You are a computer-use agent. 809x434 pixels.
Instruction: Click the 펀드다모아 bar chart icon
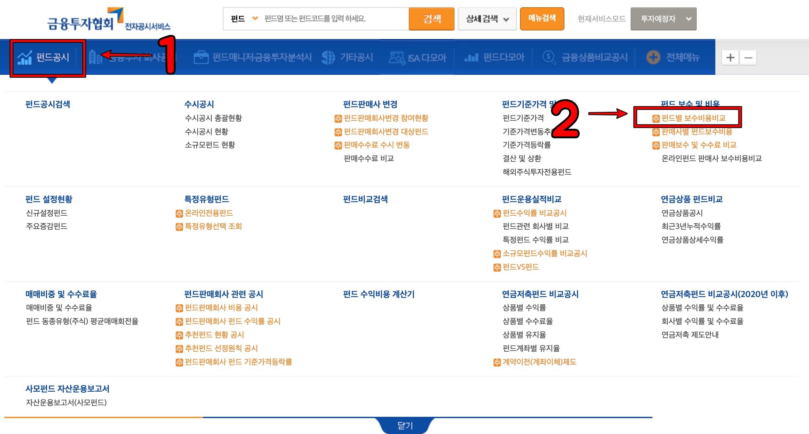coord(471,58)
